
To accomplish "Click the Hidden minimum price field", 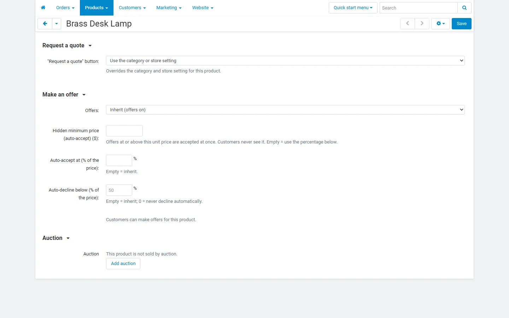I will coord(124,131).
